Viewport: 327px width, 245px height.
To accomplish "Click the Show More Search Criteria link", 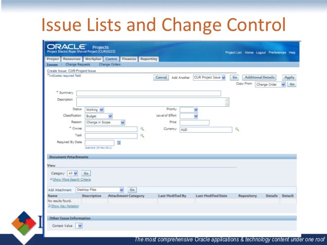I will 72,179.
